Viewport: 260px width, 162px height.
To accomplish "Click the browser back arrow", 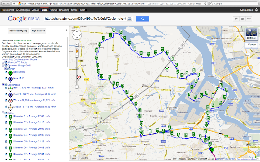I will pos(4,3).
